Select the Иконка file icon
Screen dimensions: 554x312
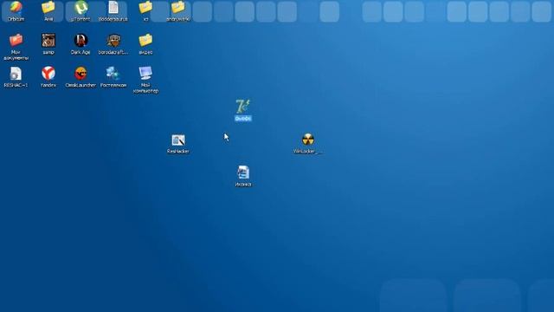pyautogui.click(x=243, y=172)
